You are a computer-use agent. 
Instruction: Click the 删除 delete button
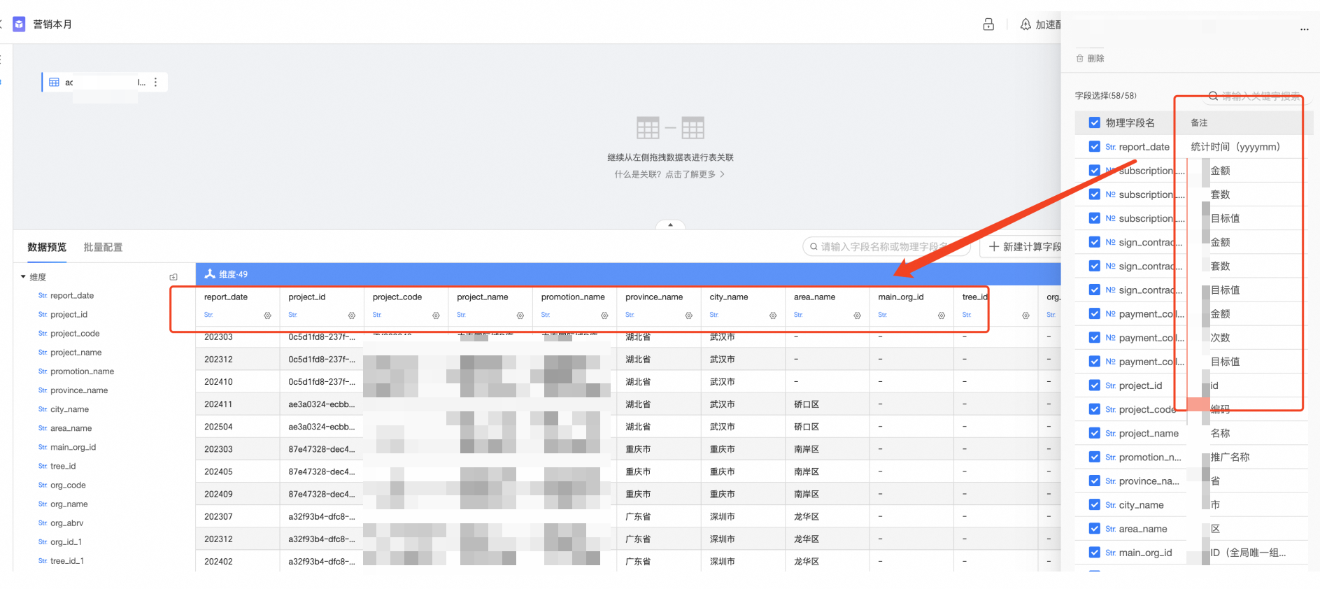click(x=1090, y=59)
